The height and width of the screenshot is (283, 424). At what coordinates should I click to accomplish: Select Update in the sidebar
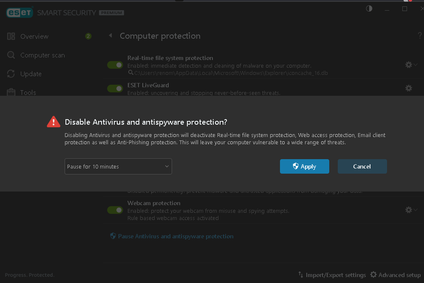coord(31,74)
